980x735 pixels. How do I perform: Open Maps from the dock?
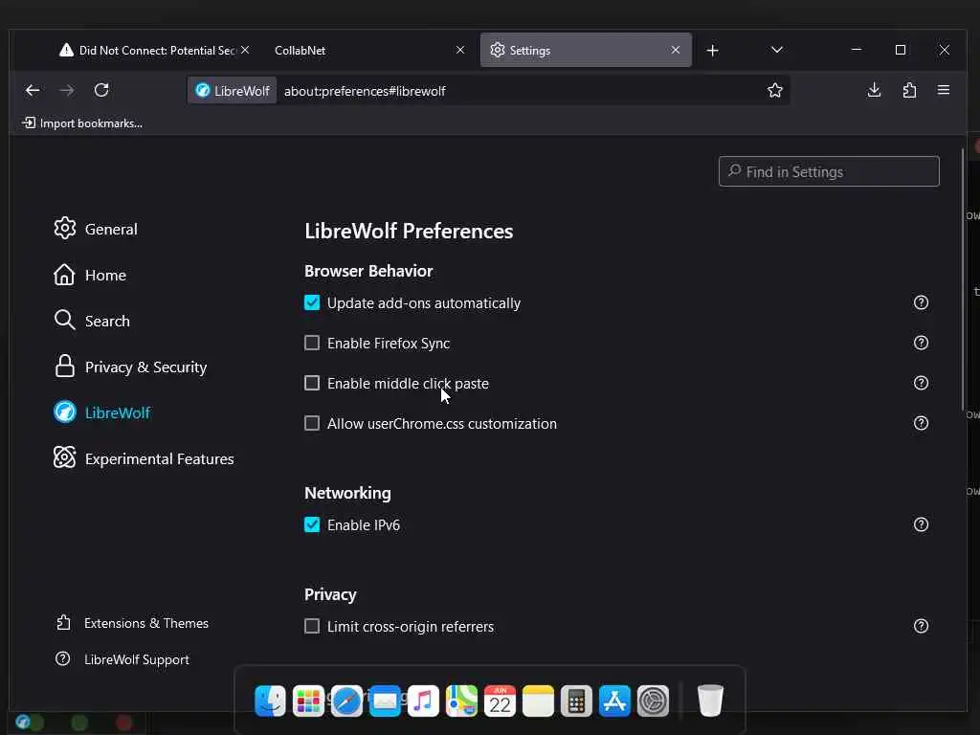pyautogui.click(x=461, y=701)
